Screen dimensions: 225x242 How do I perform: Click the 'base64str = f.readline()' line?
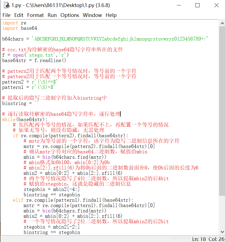[x=34, y=60]
